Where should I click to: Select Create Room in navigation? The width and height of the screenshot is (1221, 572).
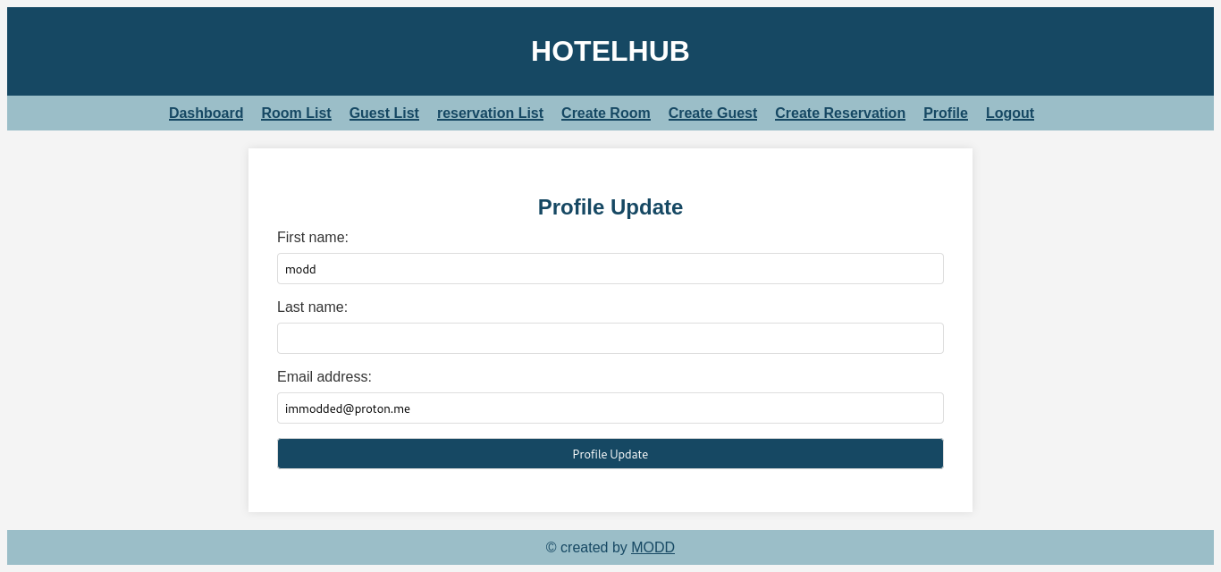pos(606,114)
